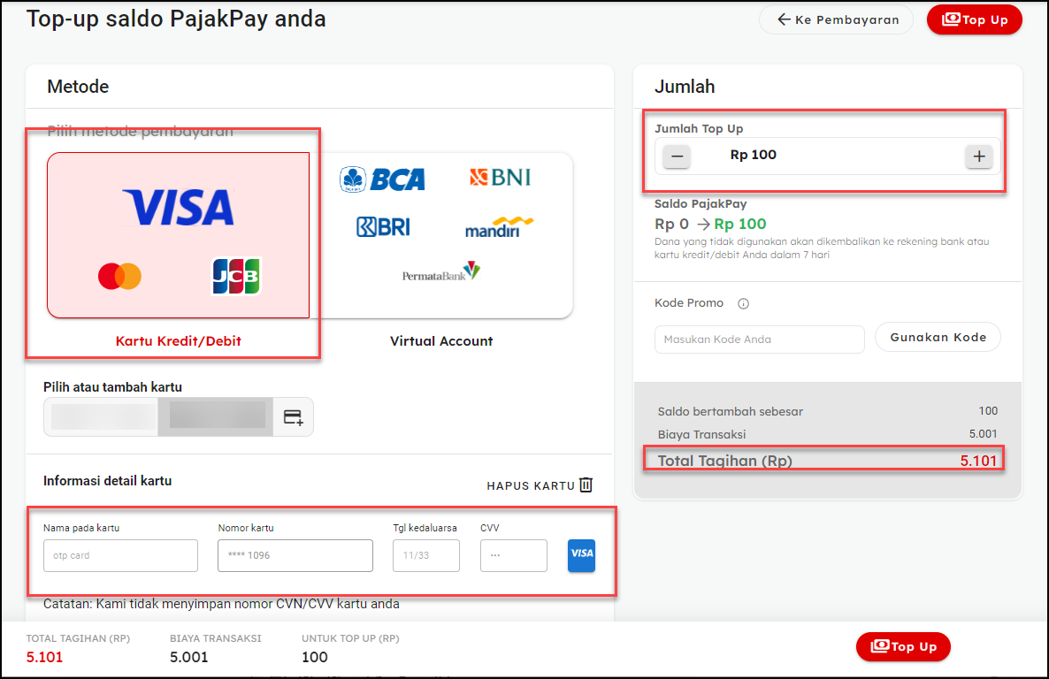
Task: Click the Mandiri bank logo
Action: click(x=499, y=227)
